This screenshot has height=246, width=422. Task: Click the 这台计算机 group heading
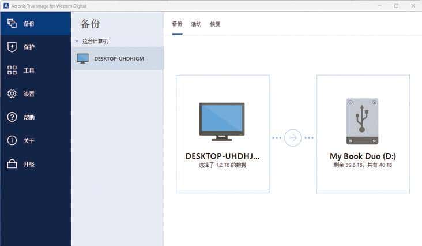(x=95, y=41)
